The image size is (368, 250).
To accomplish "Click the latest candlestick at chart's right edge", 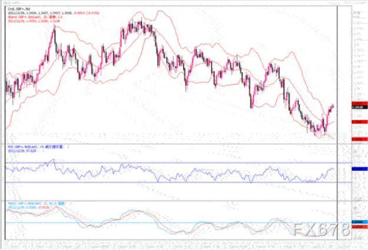I will point(333,106).
